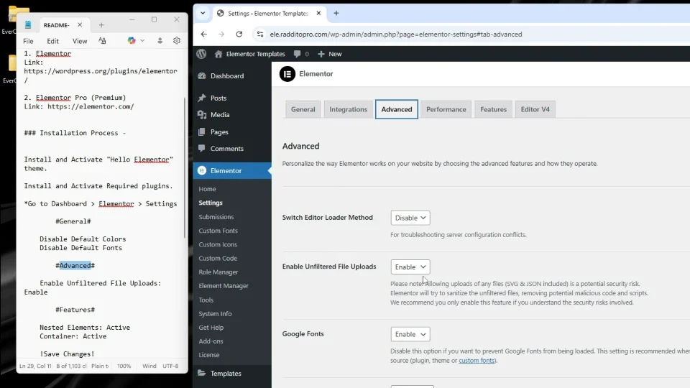Close the README Notepad tab

click(x=80, y=24)
